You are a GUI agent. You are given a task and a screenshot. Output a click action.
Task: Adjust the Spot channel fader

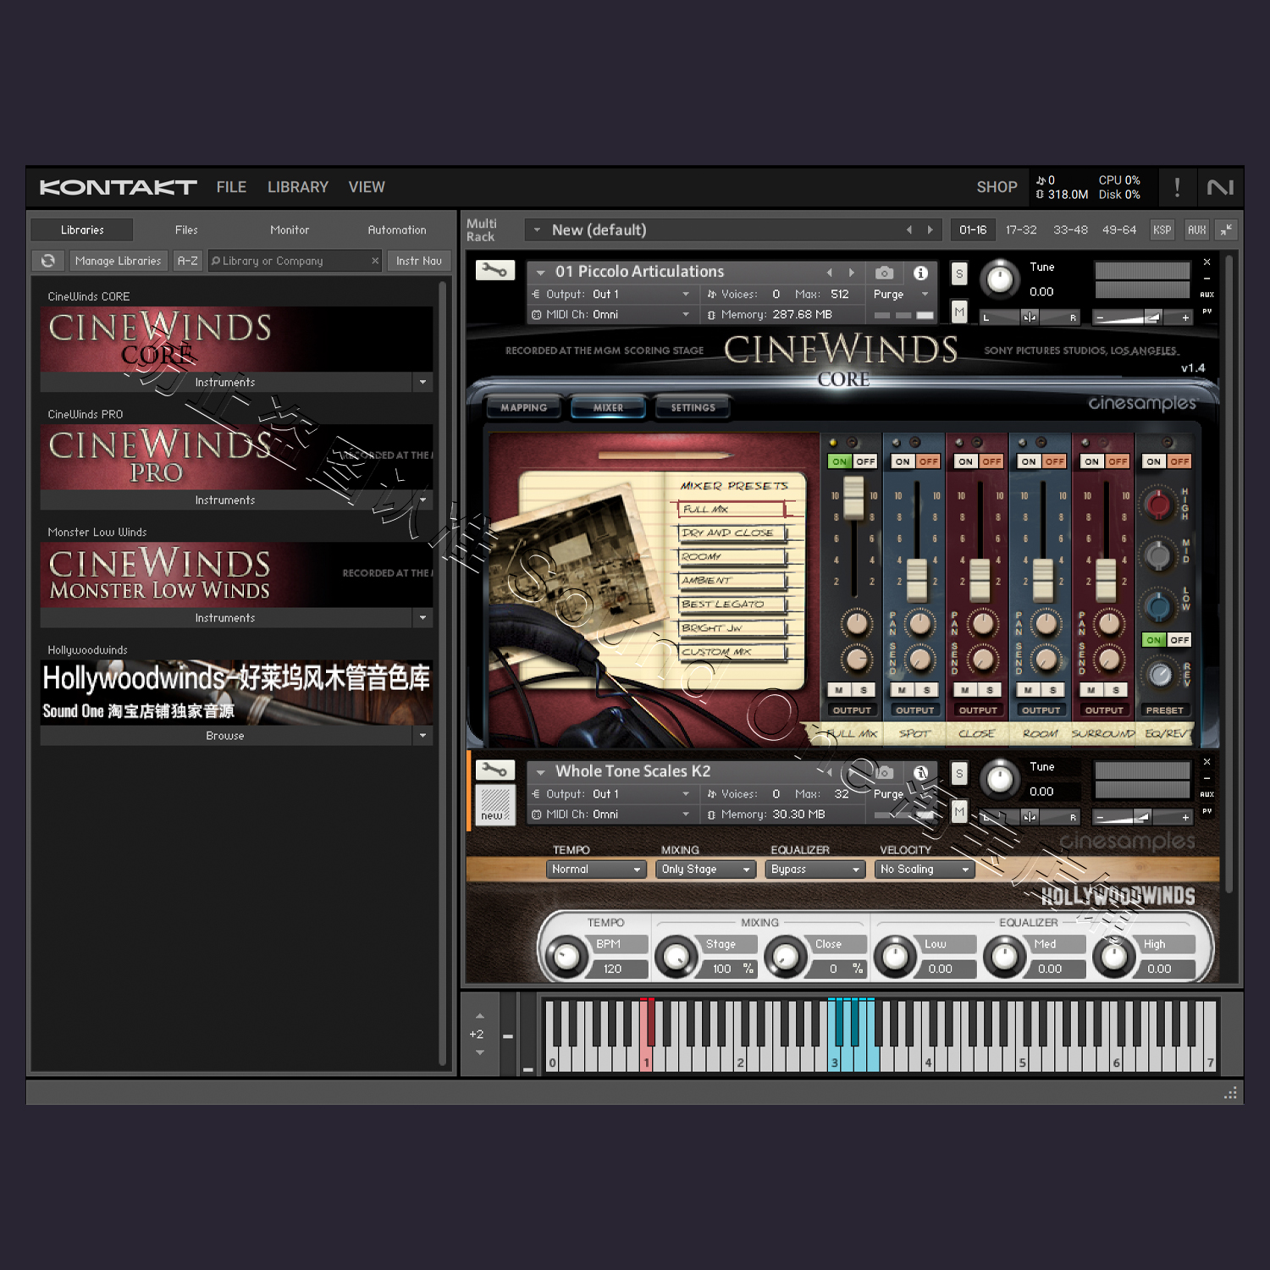917,579
